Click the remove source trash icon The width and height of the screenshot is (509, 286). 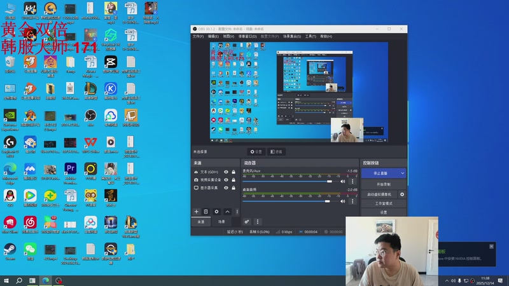point(206,212)
